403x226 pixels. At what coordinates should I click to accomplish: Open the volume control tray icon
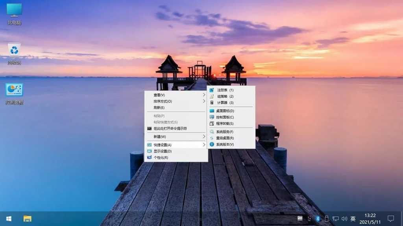[x=344, y=219]
